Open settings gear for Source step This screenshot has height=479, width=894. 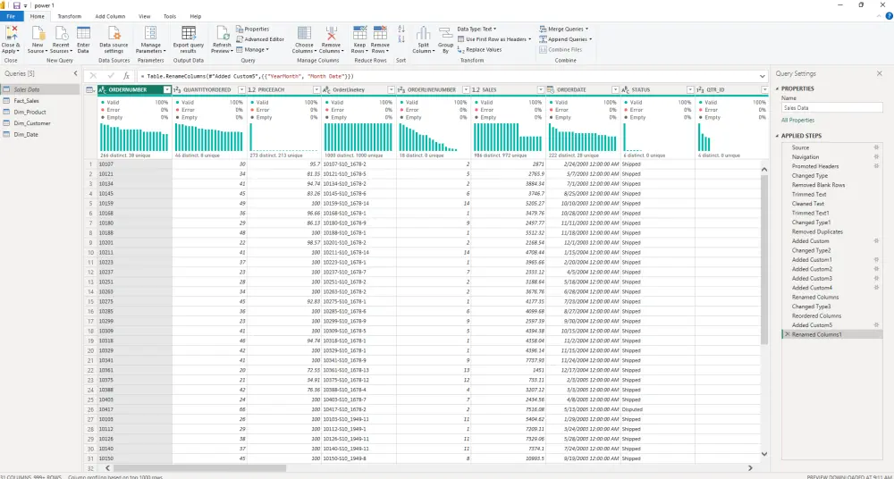click(876, 147)
